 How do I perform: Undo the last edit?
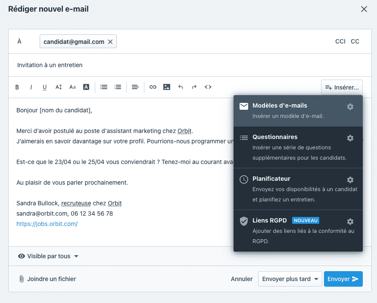pyautogui.click(x=181, y=87)
